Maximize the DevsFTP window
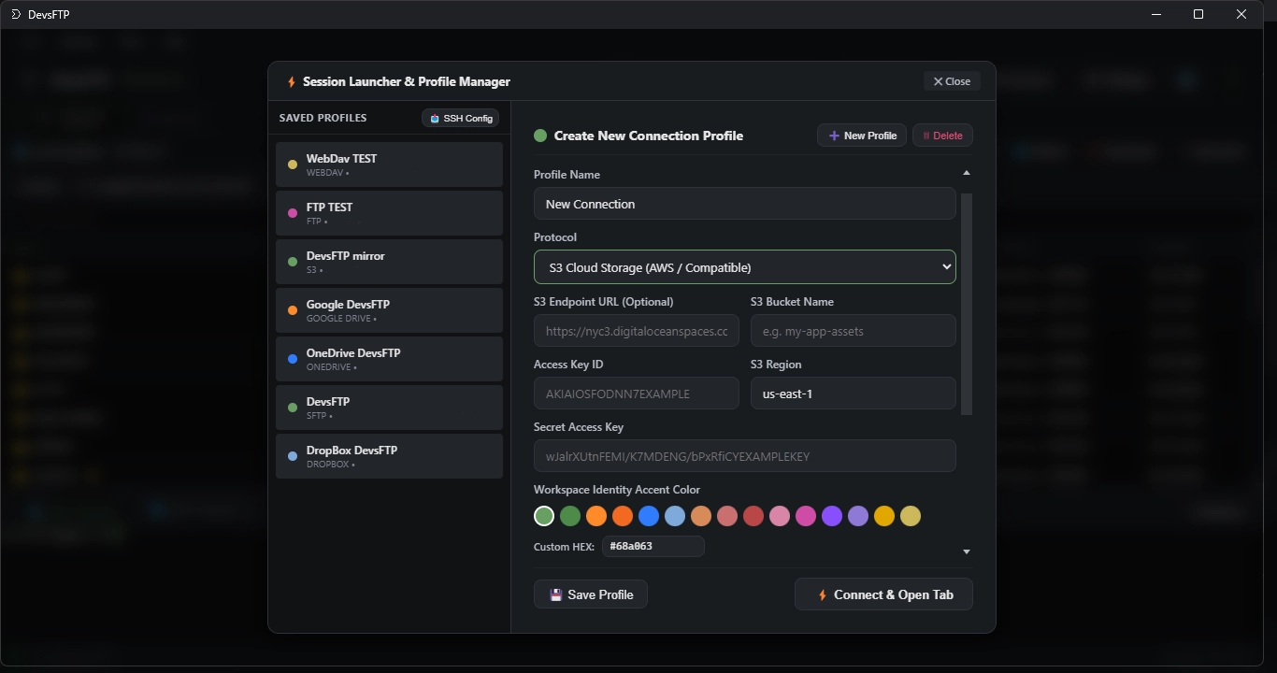The image size is (1277, 673). tap(1198, 14)
